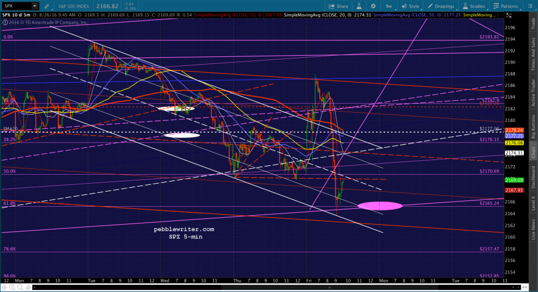
Task: Click the 61.8% retracement label
Action: tap(9, 204)
